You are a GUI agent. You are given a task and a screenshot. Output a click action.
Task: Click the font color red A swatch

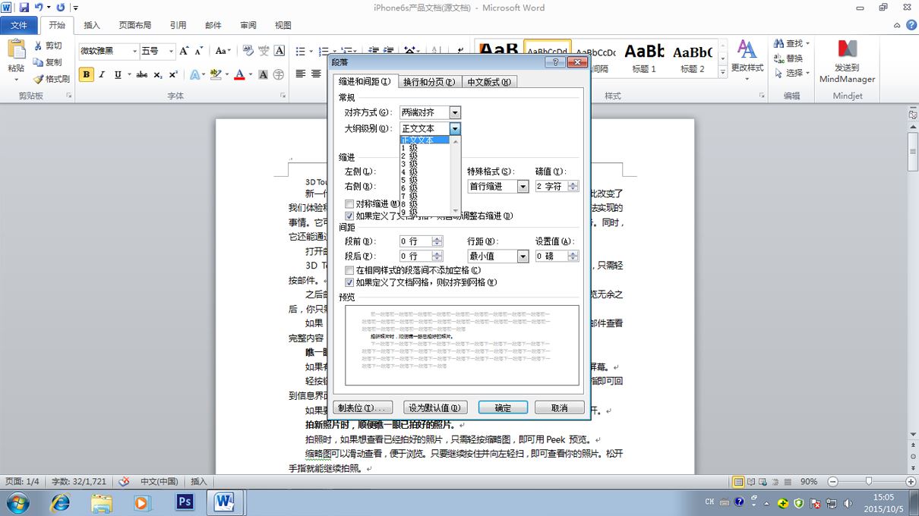(x=238, y=74)
